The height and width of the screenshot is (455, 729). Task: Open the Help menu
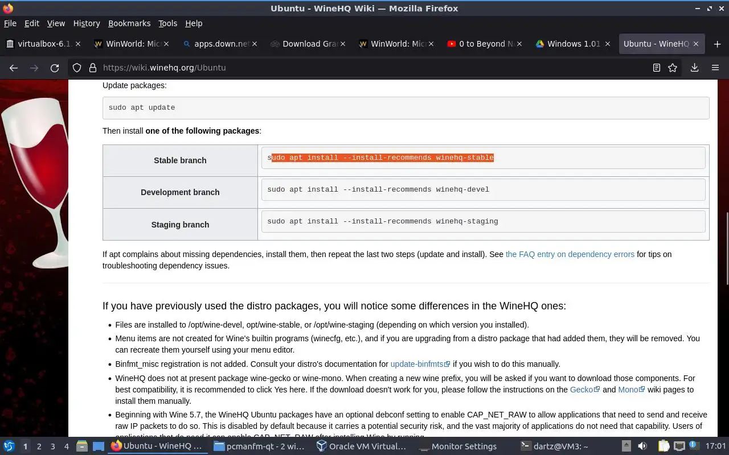(x=194, y=23)
